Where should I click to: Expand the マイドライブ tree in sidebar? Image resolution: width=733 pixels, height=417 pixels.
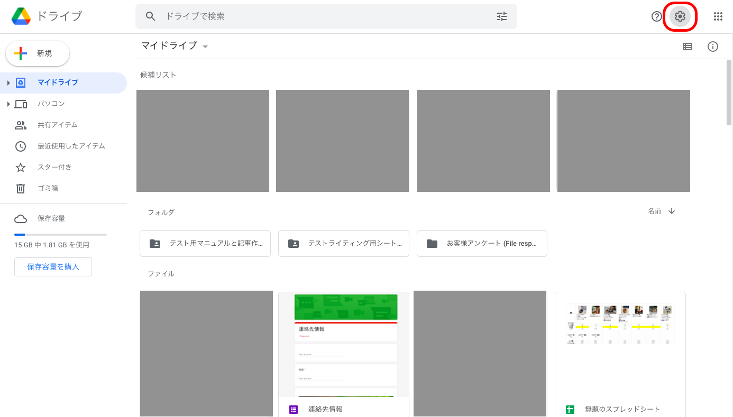point(8,83)
